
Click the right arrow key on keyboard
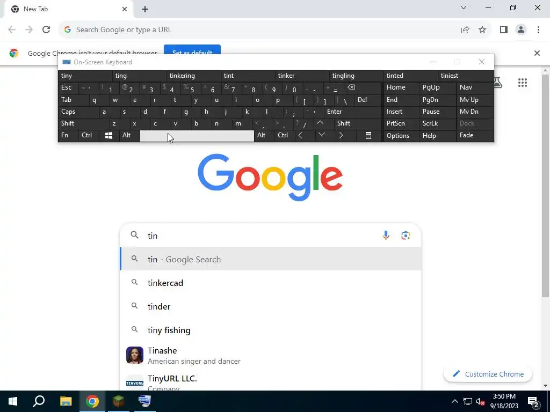point(341,136)
